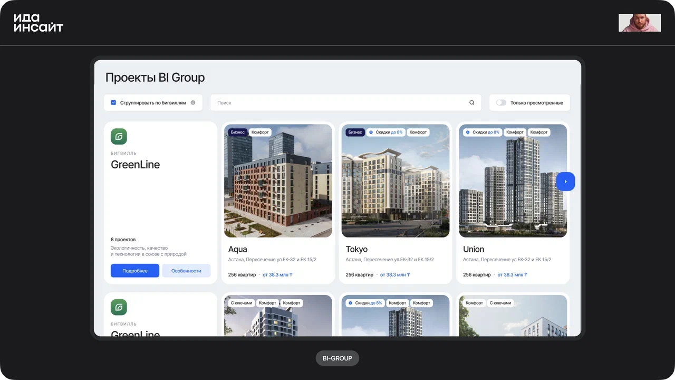This screenshot has width=675, height=380.
Task: Click the 8 проектов text
Action: click(x=123, y=240)
